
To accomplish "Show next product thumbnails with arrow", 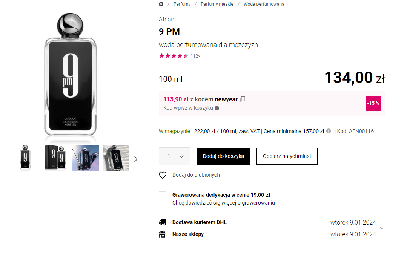I will 136,159.
